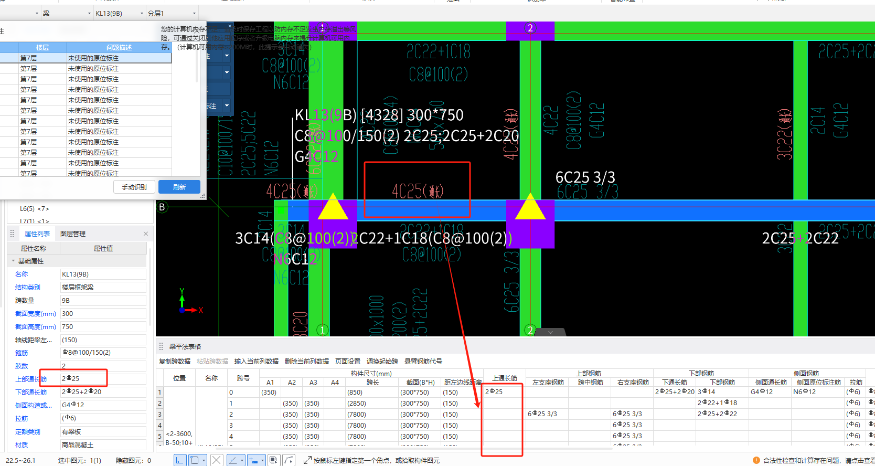Open the angle snap dropdown arrow
The width and height of the screenshot is (875, 466).
tap(242, 460)
